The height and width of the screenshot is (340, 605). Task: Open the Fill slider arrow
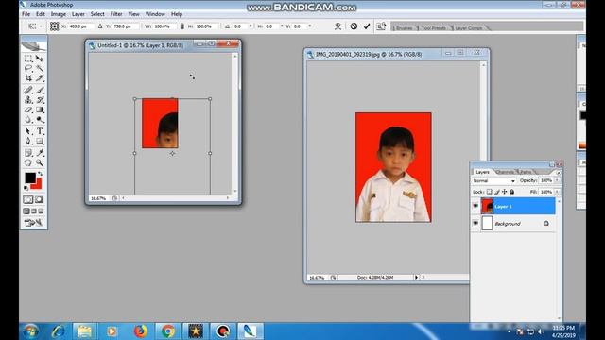point(557,192)
